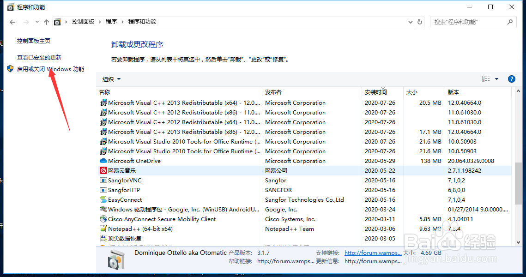This screenshot has height=277, width=526.
Task: Click Sangfor Technologies Co.,Ltd publisher cell
Action: [304, 200]
